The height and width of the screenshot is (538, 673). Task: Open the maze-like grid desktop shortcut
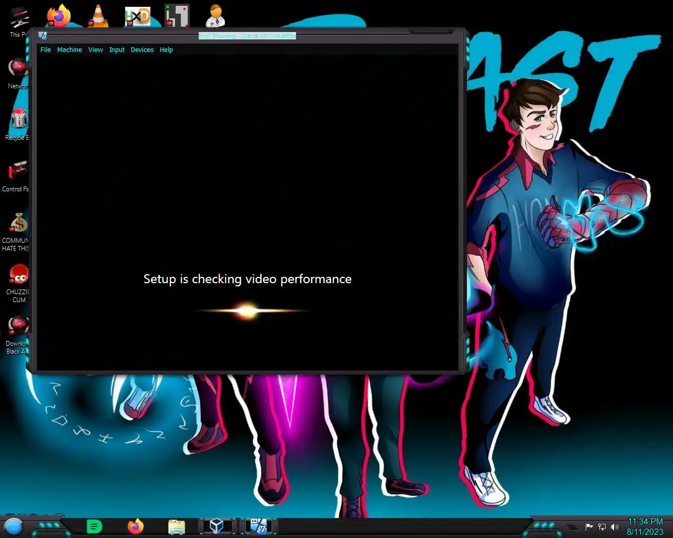[x=177, y=16]
